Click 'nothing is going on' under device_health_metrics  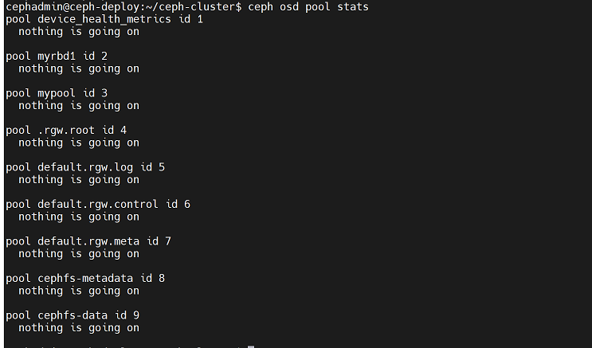click(79, 31)
